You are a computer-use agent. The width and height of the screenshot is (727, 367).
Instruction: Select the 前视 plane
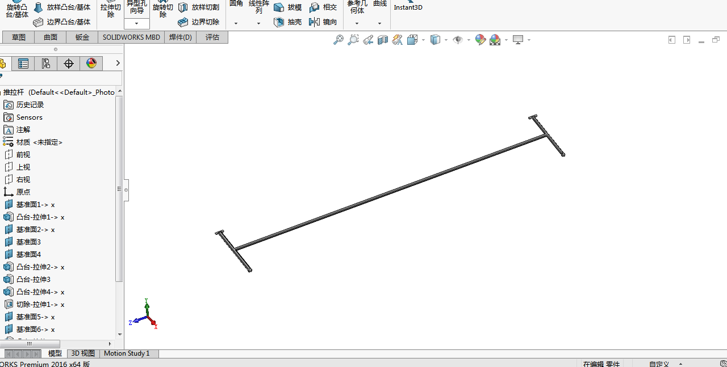17,155
